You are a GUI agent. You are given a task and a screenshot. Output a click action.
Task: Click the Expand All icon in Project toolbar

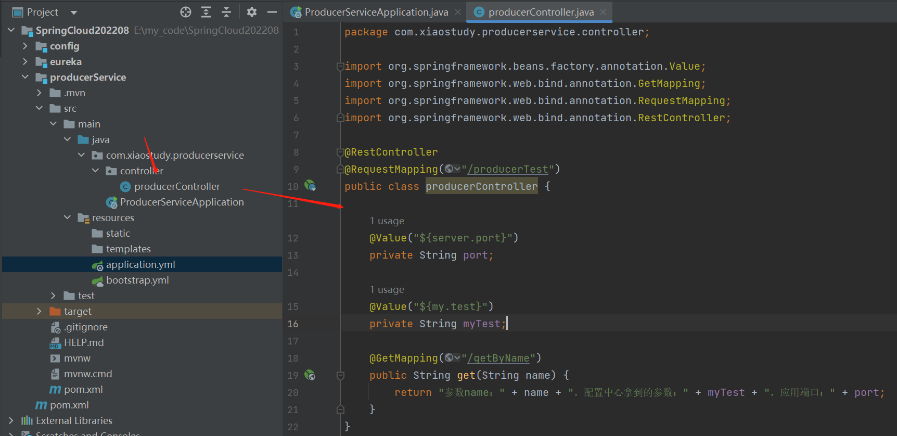pyautogui.click(x=206, y=12)
